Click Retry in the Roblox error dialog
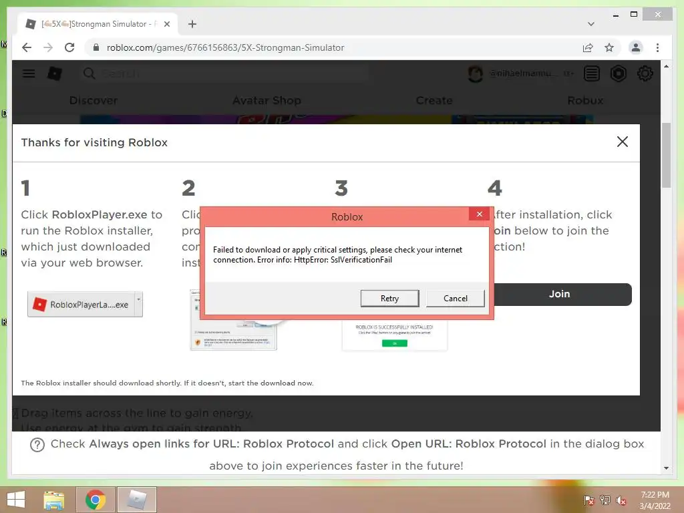This screenshot has width=684, height=513. click(x=389, y=299)
